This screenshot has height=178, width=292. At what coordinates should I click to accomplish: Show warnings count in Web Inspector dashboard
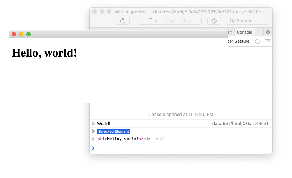186,21
